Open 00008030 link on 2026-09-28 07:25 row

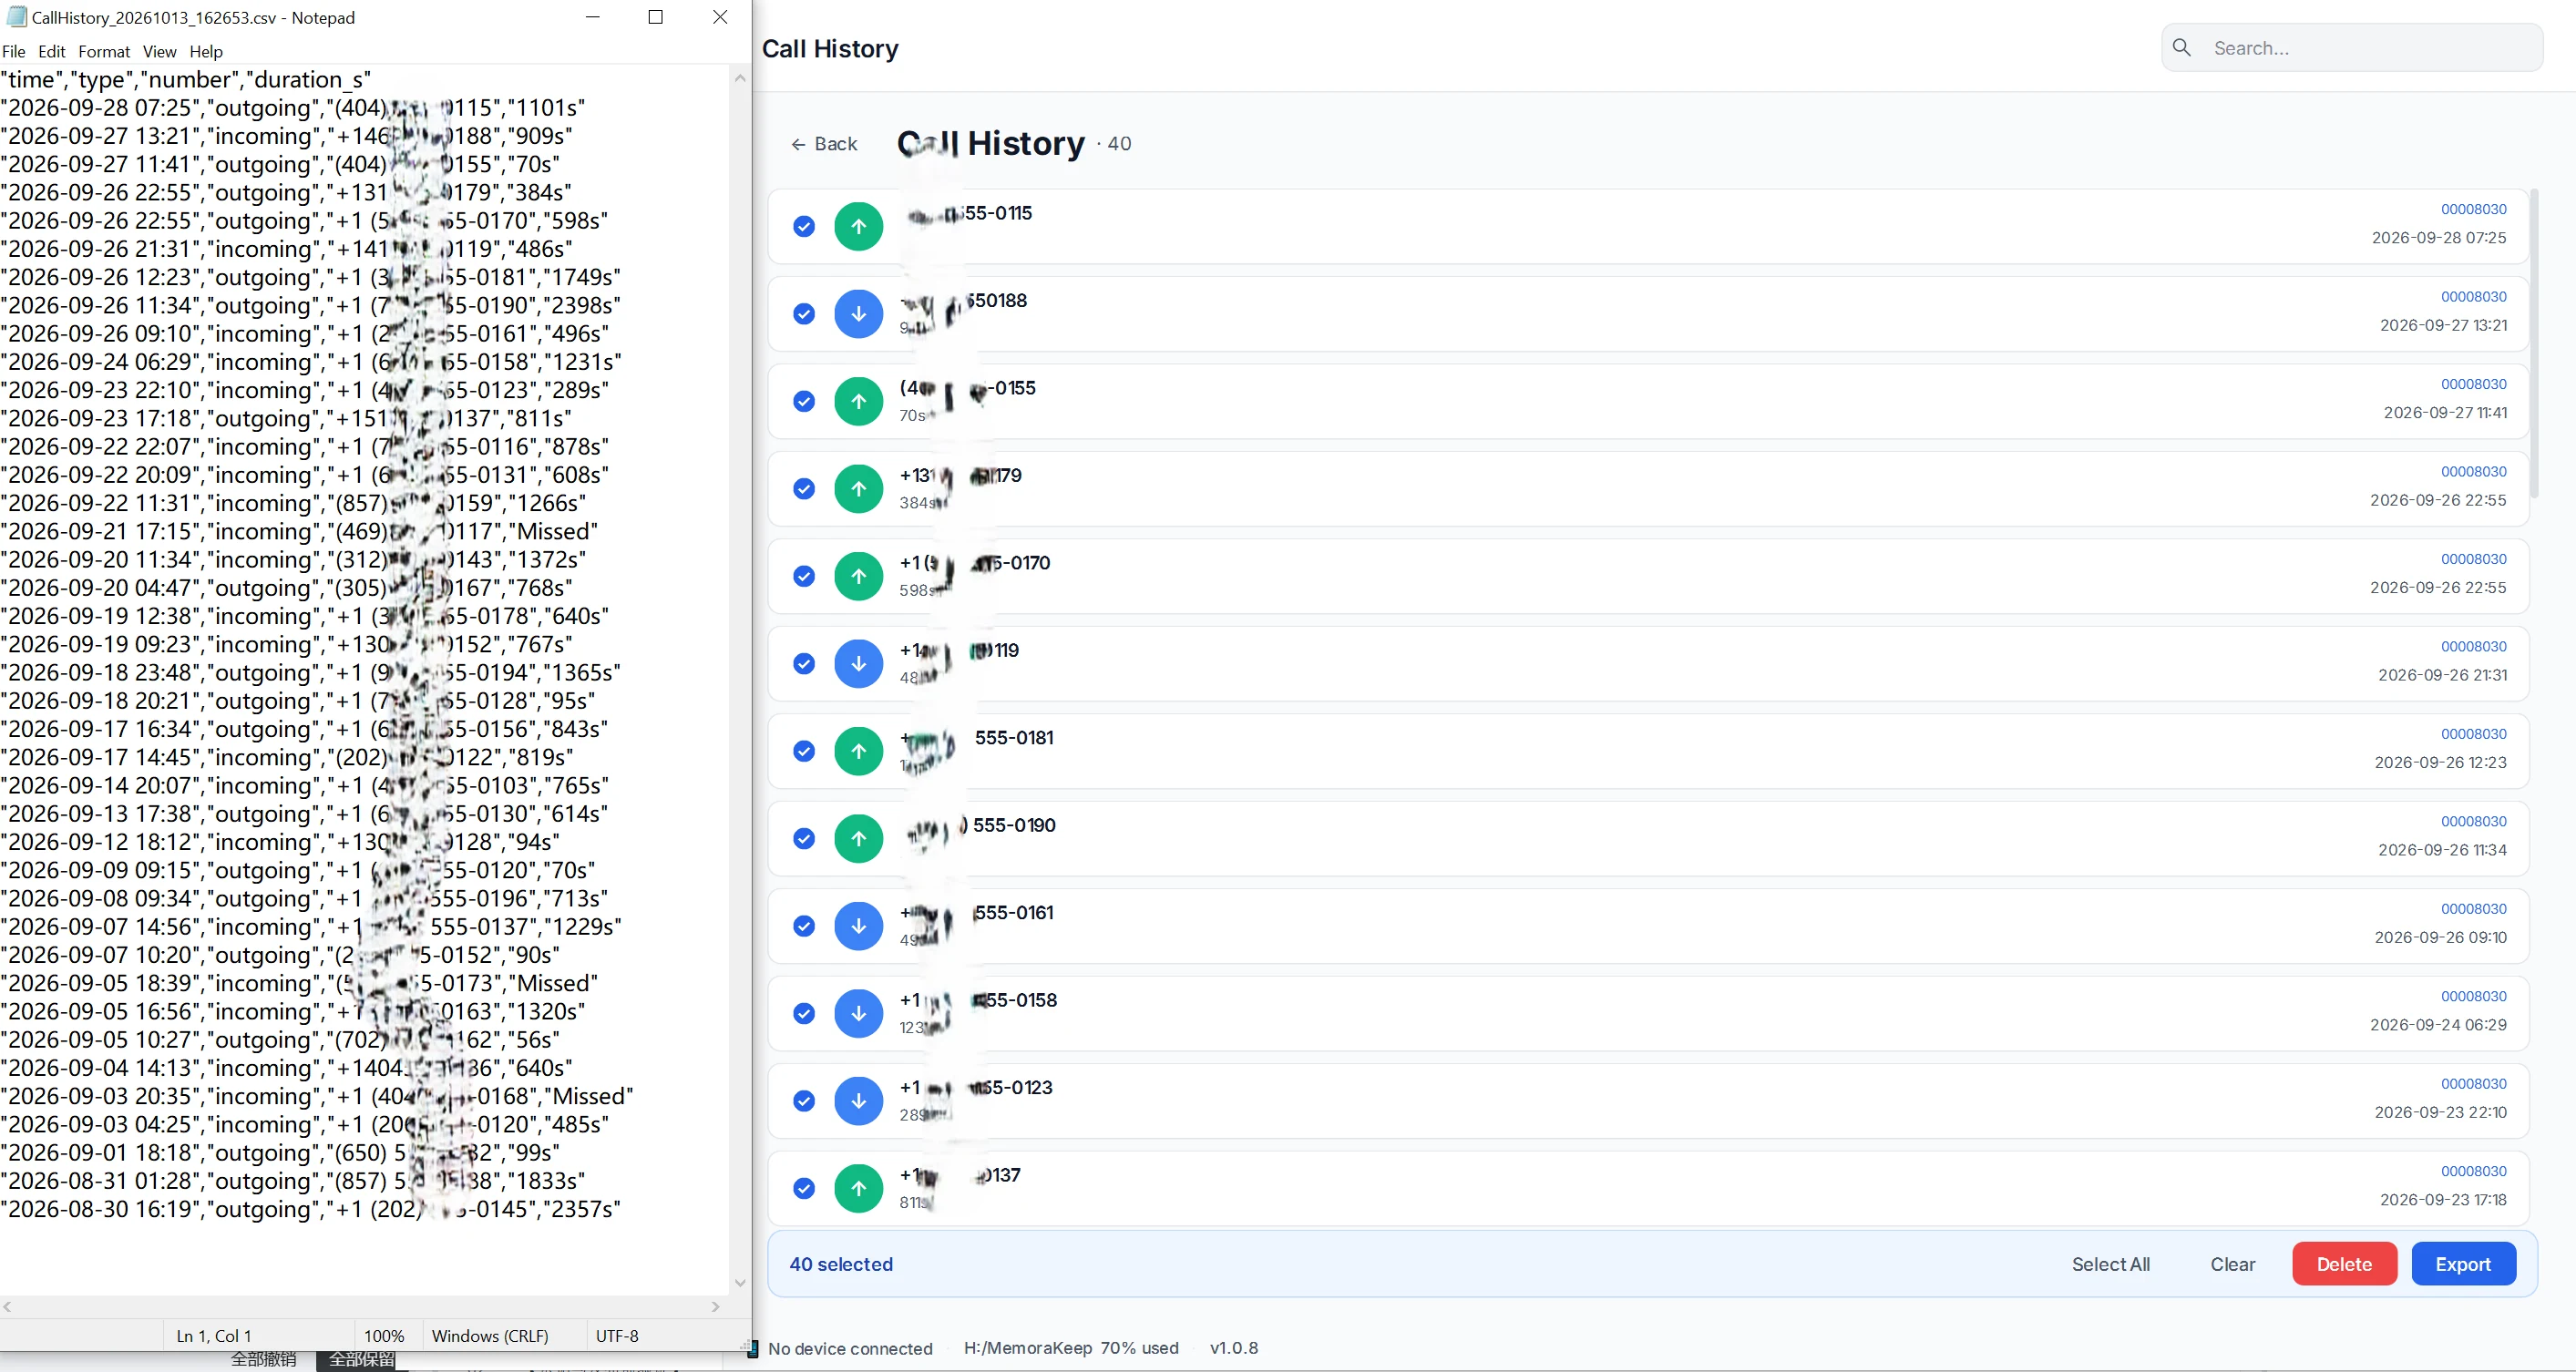point(2474,209)
